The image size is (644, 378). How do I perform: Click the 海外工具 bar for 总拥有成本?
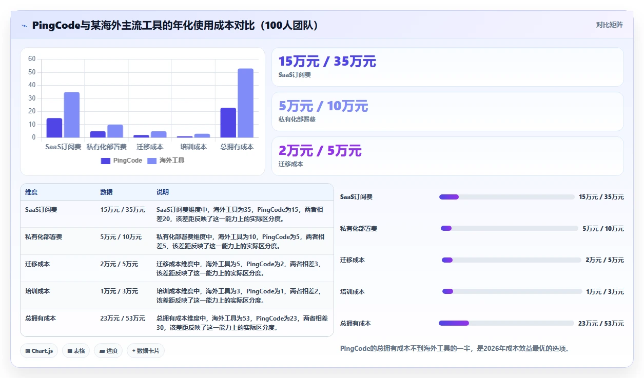point(246,103)
